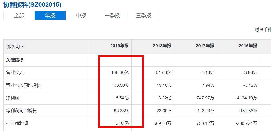Image resolution: width=271 pixels, height=131 pixels.
Task: Select the -28.09% profit growth value
Action: coord(163,111)
